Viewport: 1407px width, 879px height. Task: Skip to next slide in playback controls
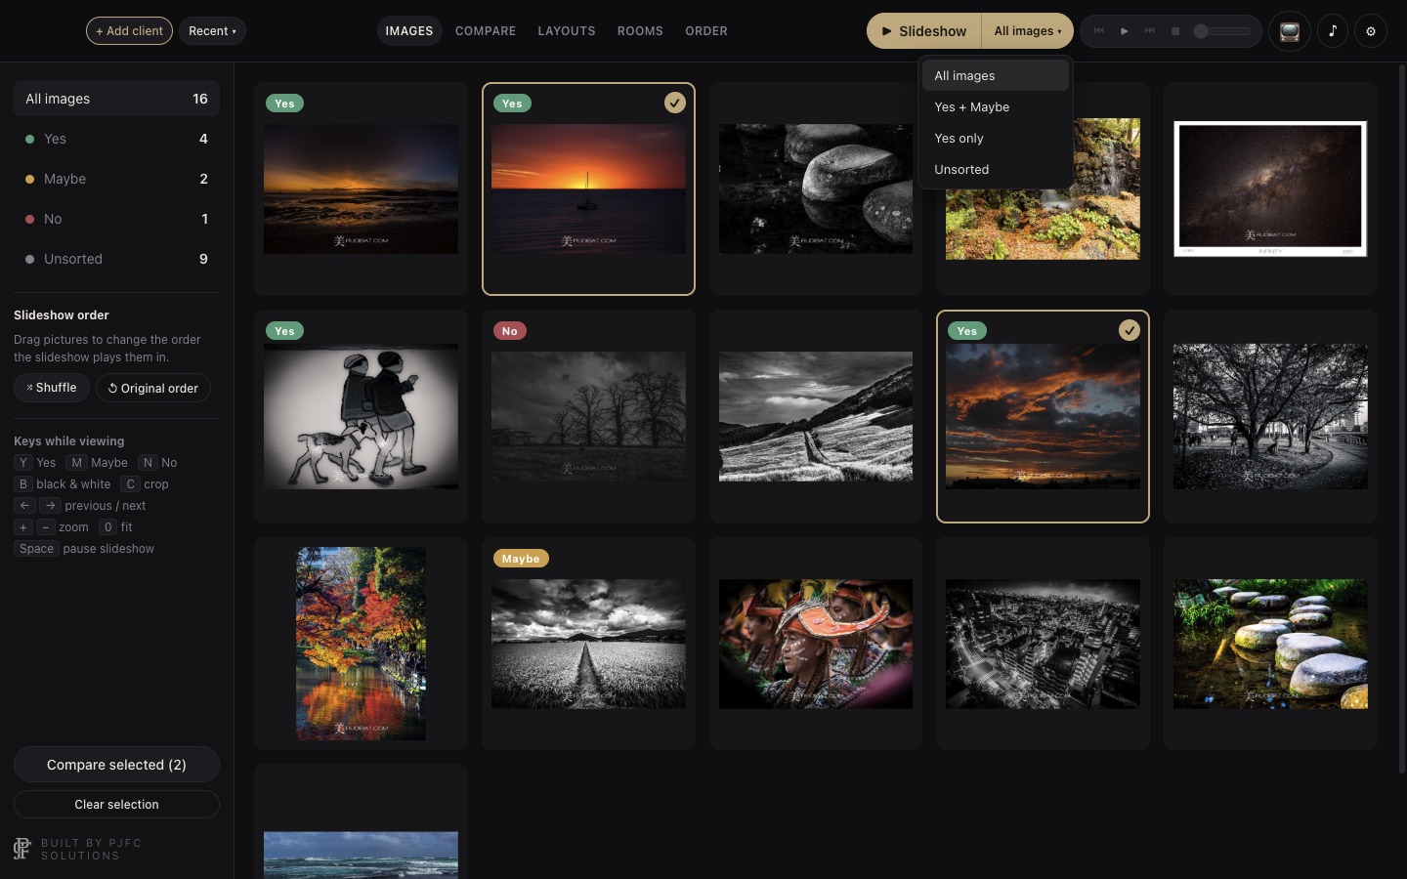coord(1150,31)
